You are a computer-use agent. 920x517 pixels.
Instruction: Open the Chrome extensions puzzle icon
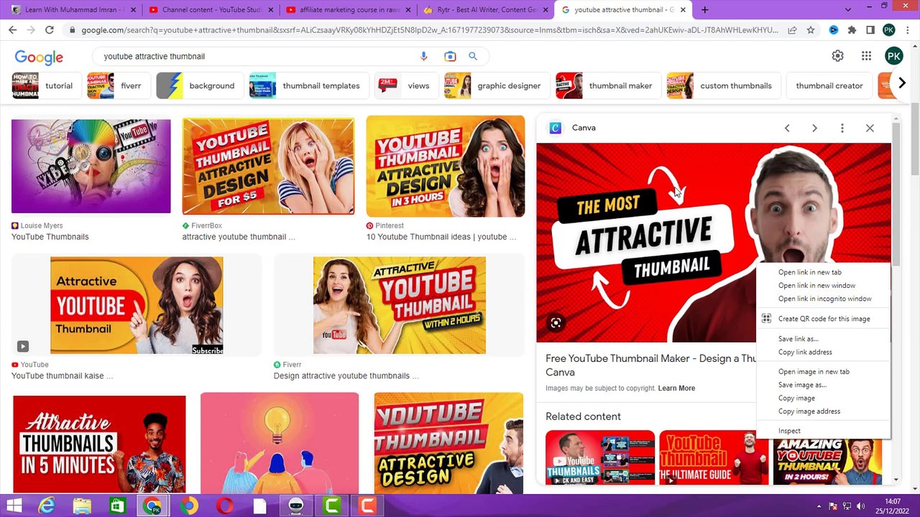tap(852, 30)
